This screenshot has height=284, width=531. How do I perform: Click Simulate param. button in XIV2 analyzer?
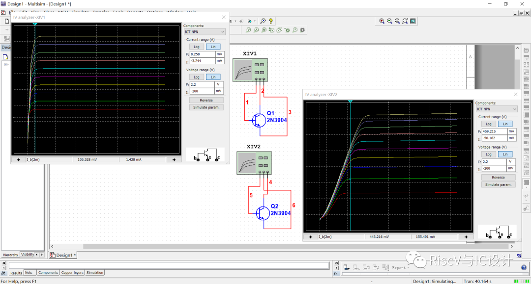click(498, 184)
